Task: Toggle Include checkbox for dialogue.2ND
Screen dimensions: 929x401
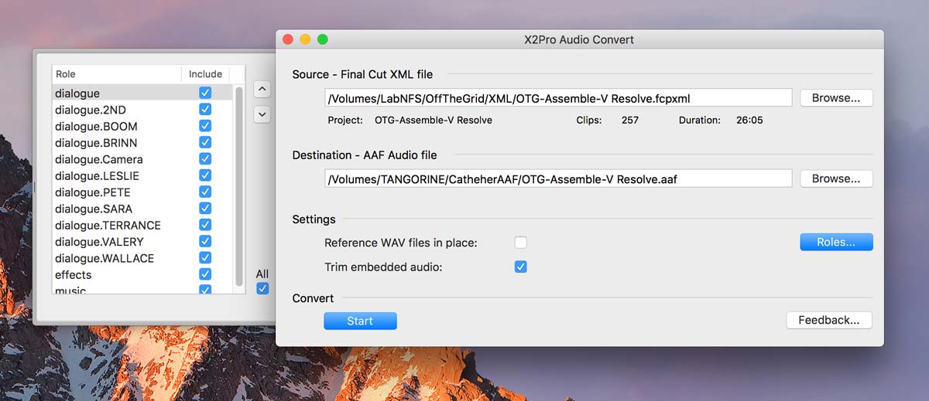Action: pos(205,110)
